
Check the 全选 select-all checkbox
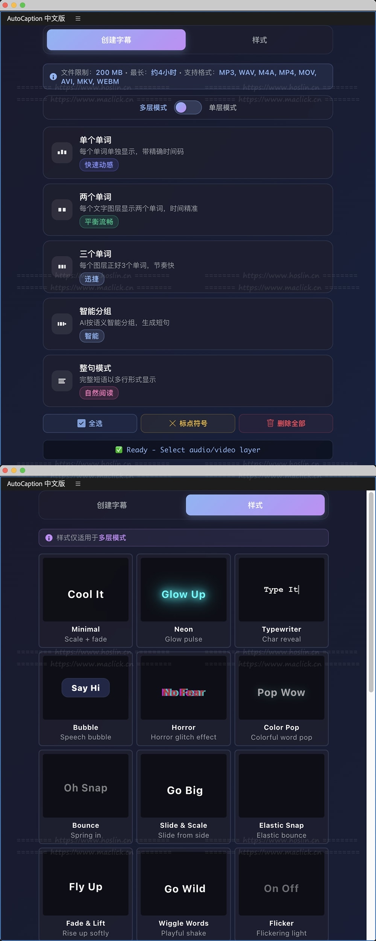[81, 423]
